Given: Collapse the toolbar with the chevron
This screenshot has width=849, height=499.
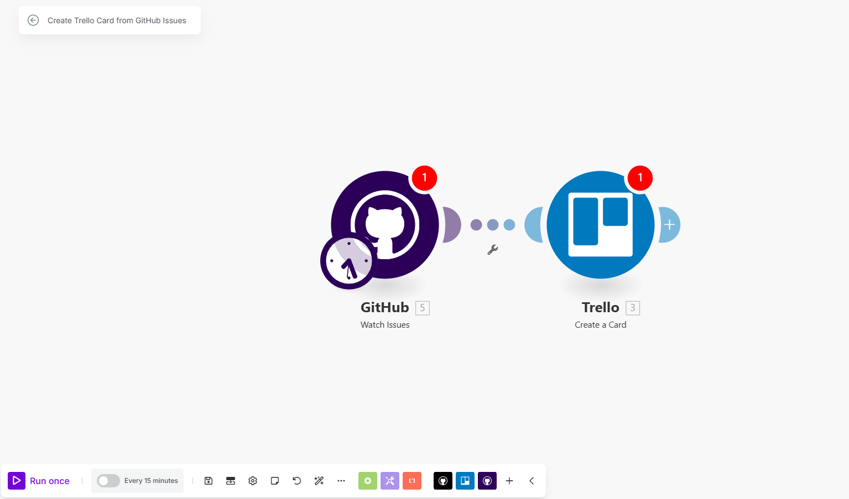Looking at the screenshot, I should (532, 481).
